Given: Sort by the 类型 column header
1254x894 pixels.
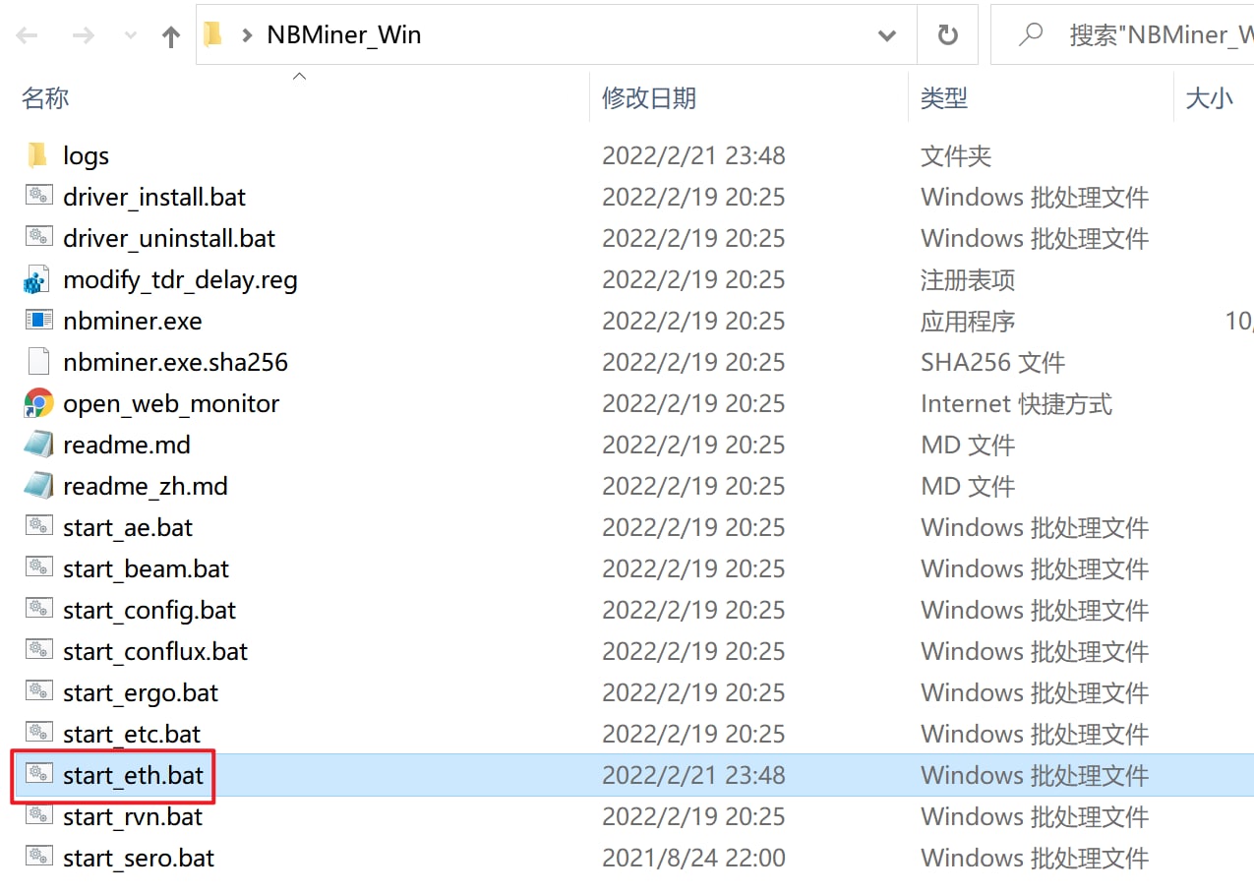Looking at the screenshot, I should [x=944, y=98].
